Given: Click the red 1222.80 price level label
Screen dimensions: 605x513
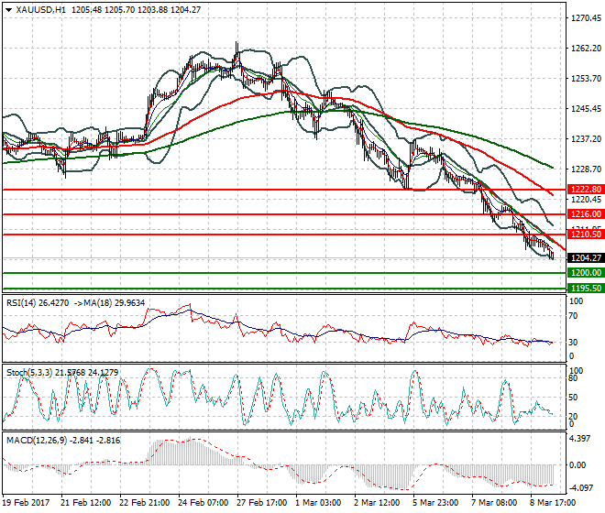Looking at the screenshot, I should pyautogui.click(x=586, y=190).
